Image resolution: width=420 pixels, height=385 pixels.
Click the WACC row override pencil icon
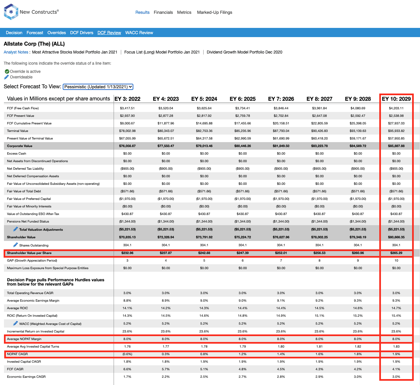point(15,323)
